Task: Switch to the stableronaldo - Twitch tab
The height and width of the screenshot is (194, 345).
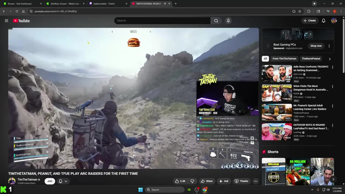Action: pyautogui.click(x=108, y=4)
